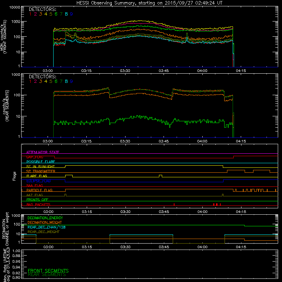
Task: Click the 04:15 time label under the flags panel
Action: [241, 212]
